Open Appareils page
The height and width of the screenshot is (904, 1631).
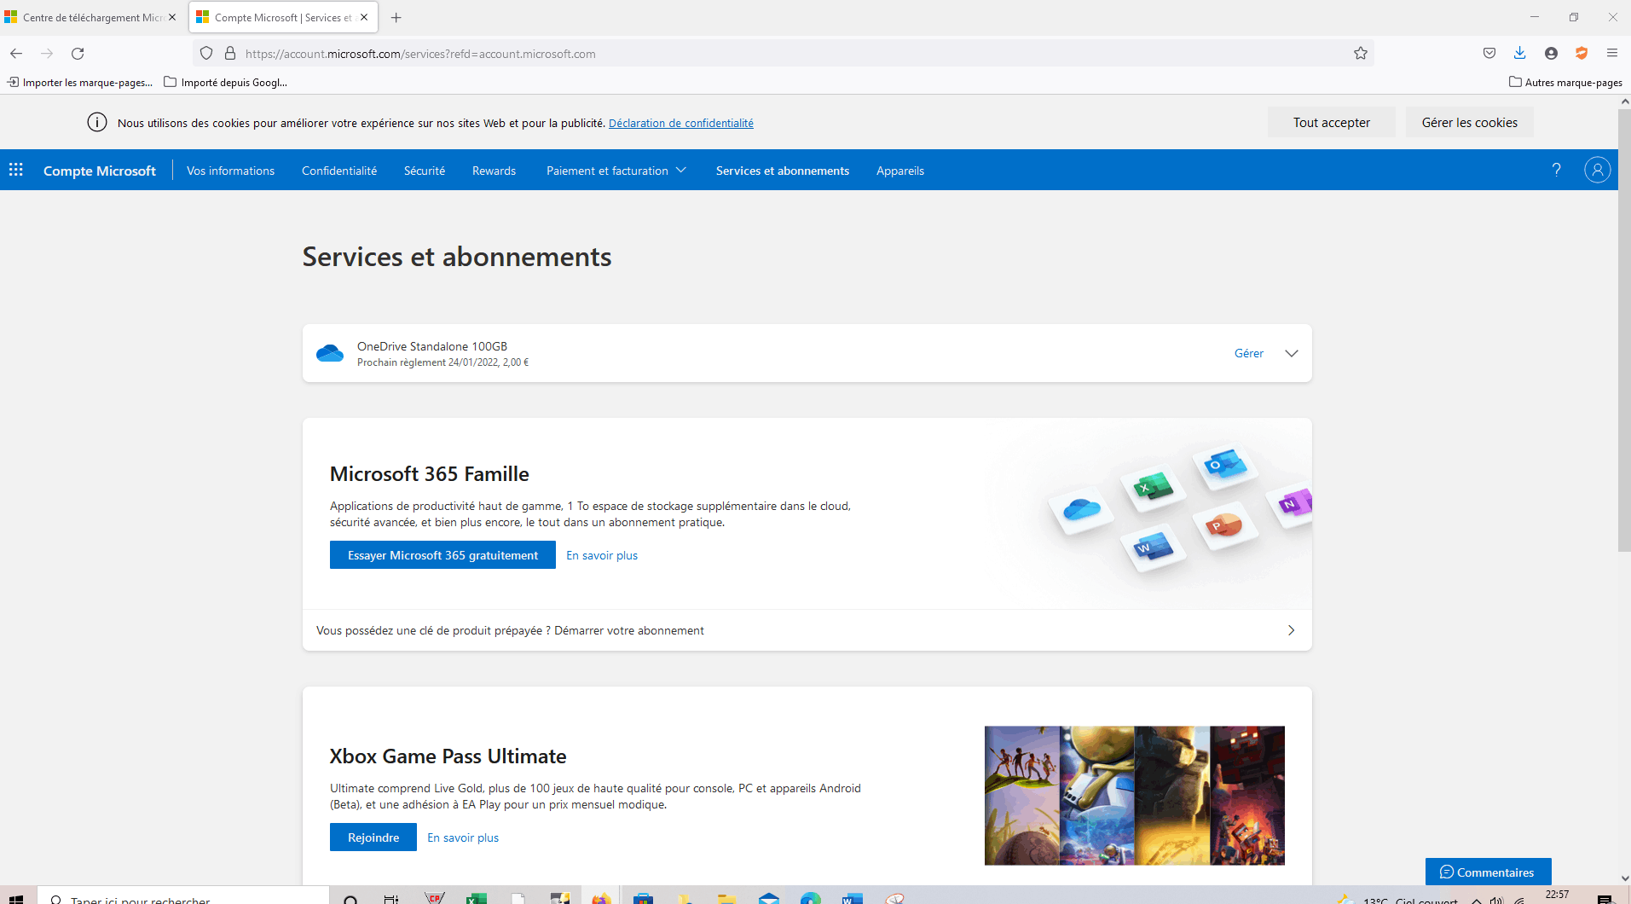(900, 171)
